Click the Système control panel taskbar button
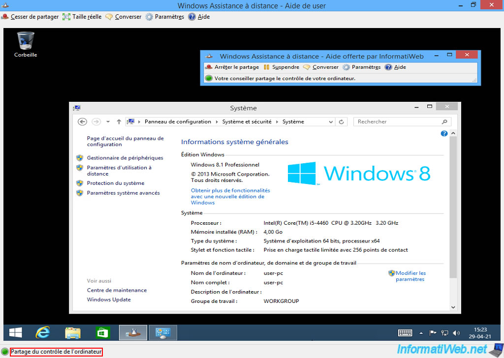 pyautogui.click(x=163, y=332)
